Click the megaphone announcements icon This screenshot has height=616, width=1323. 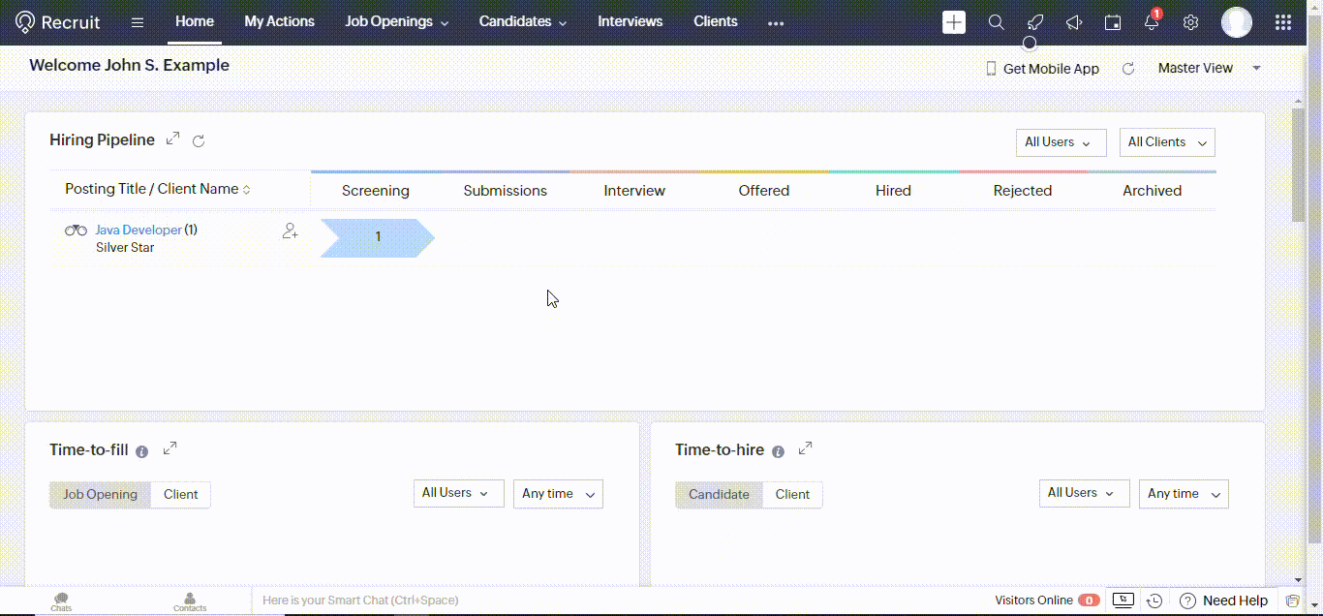(1073, 22)
